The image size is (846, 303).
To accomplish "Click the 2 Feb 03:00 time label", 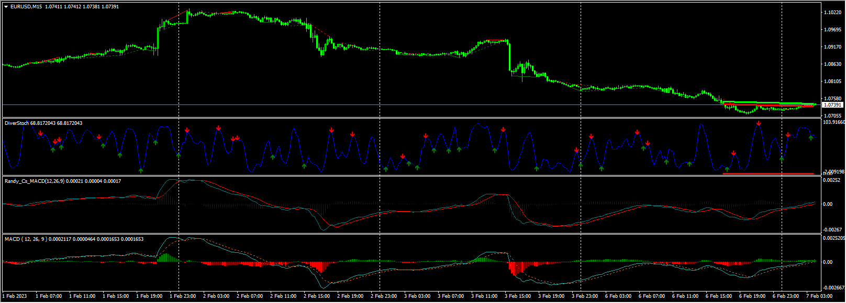I will (216, 296).
